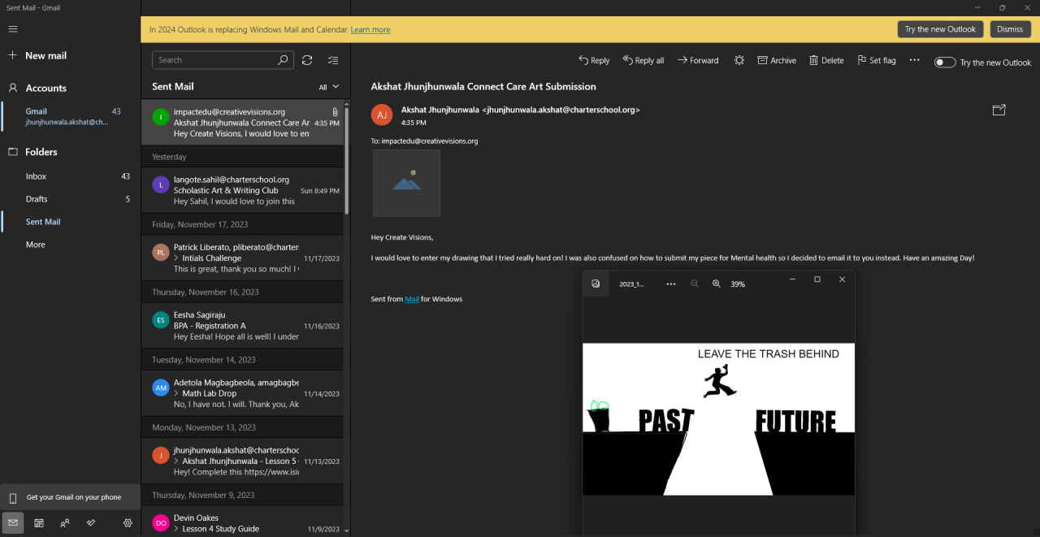Sync this view with refresh icon
The height and width of the screenshot is (537, 1040).
point(307,60)
